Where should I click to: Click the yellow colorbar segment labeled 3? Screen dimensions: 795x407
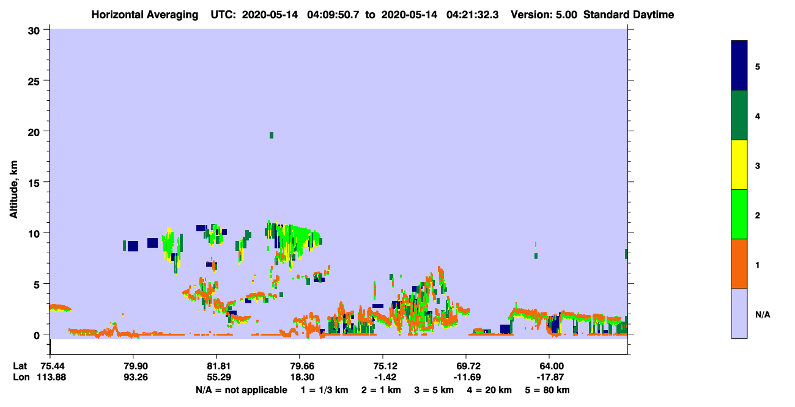(x=739, y=165)
